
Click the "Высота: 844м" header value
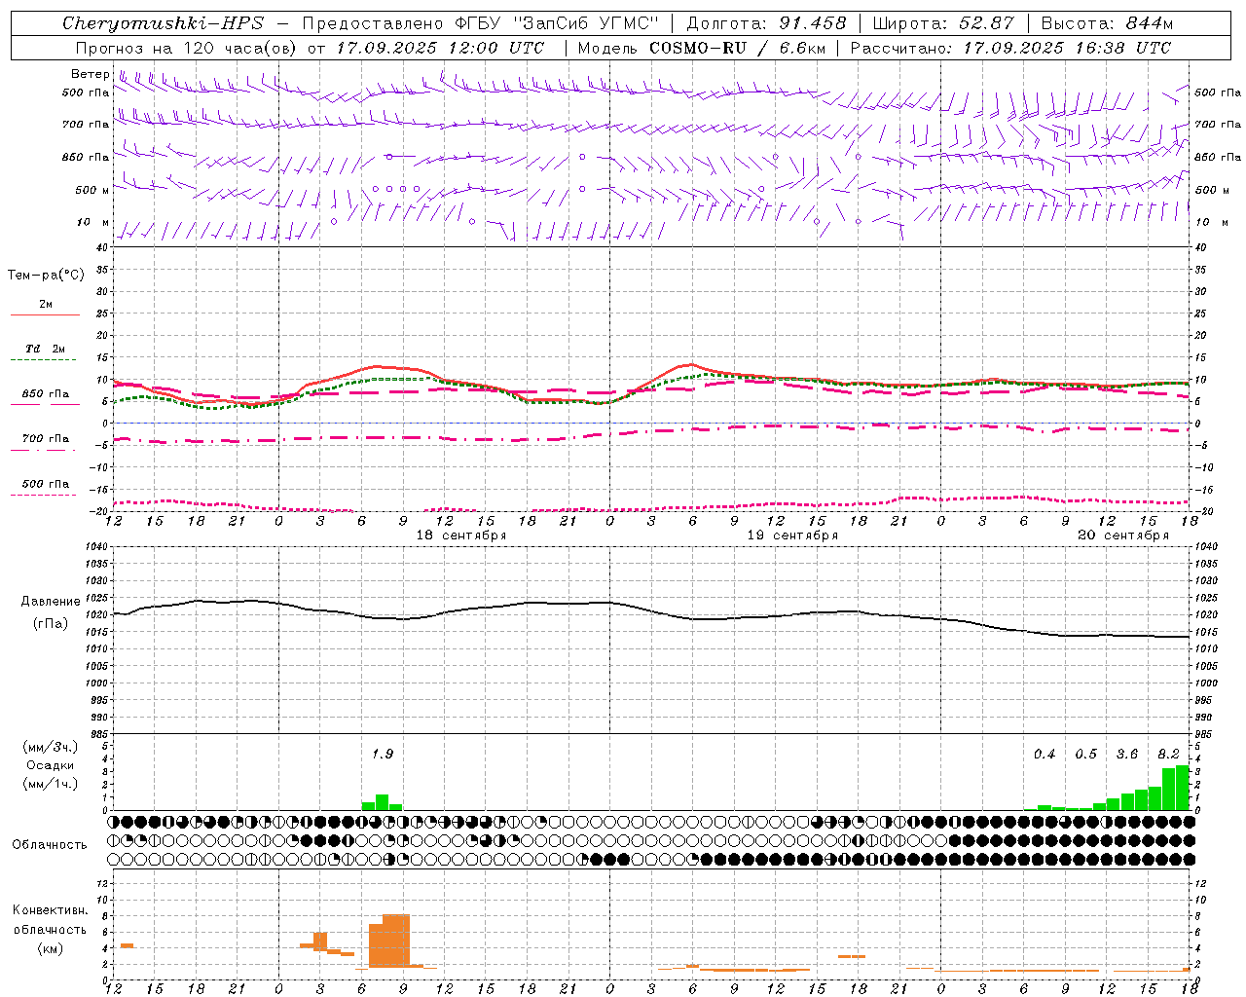coord(1107,23)
